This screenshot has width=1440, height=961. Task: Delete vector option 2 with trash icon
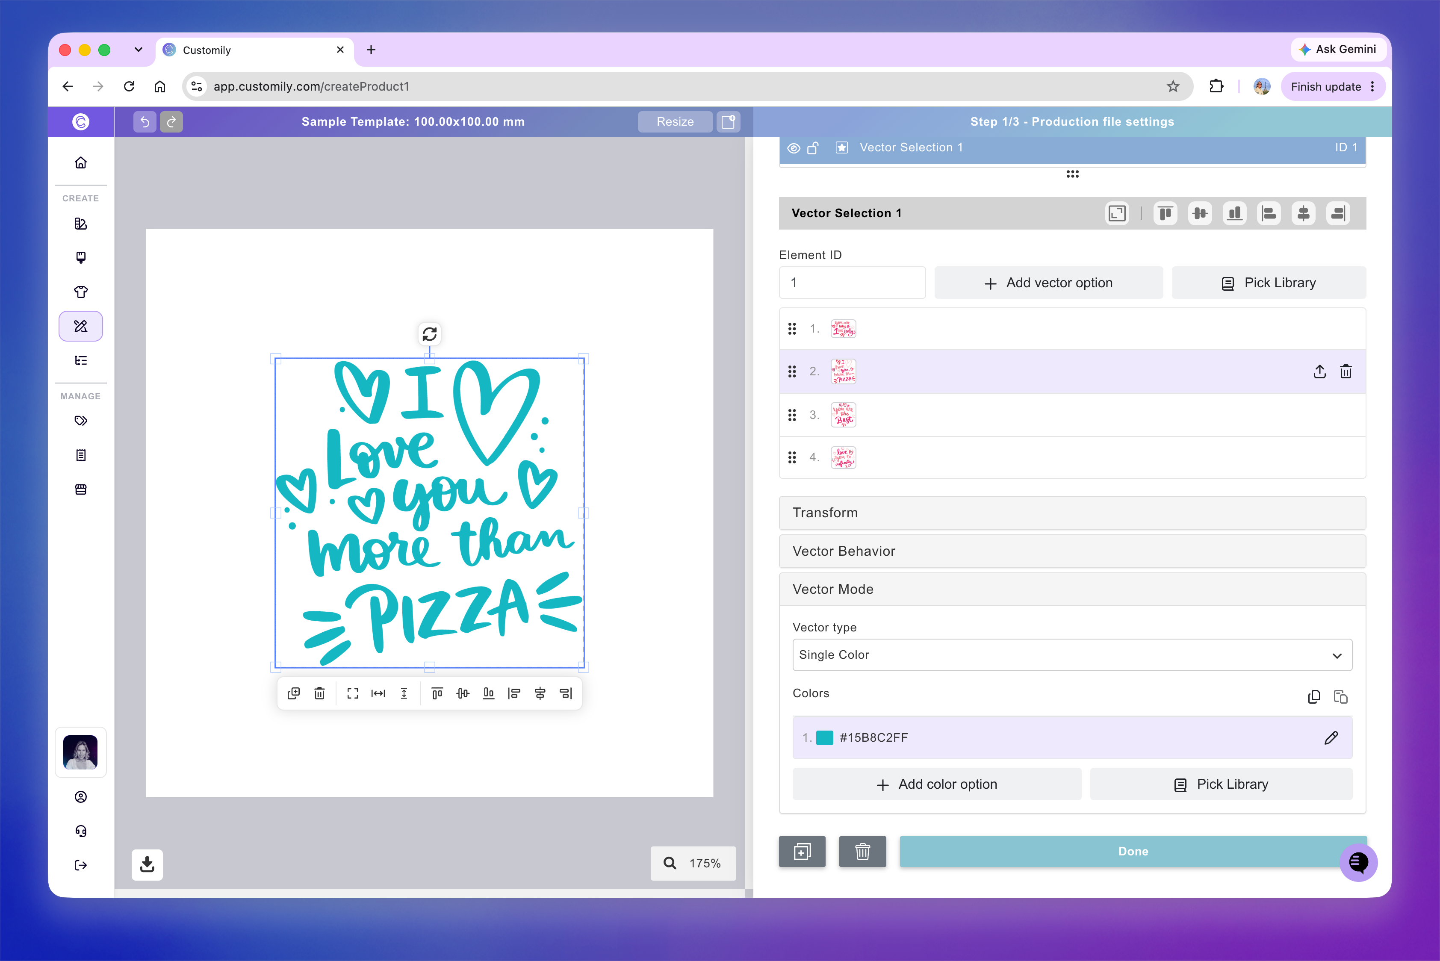pos(1346,371)
